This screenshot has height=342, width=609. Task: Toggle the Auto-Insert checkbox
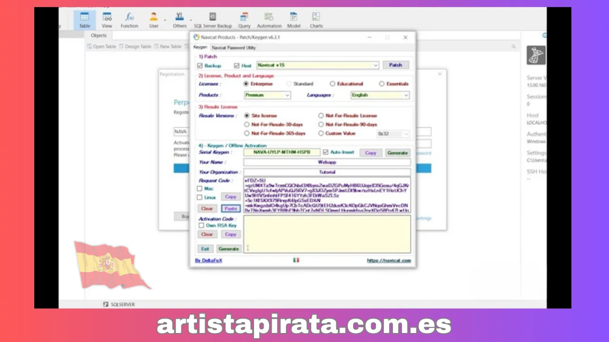coord(325,152)
